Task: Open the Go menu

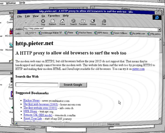Action: [x=43, y=16]
